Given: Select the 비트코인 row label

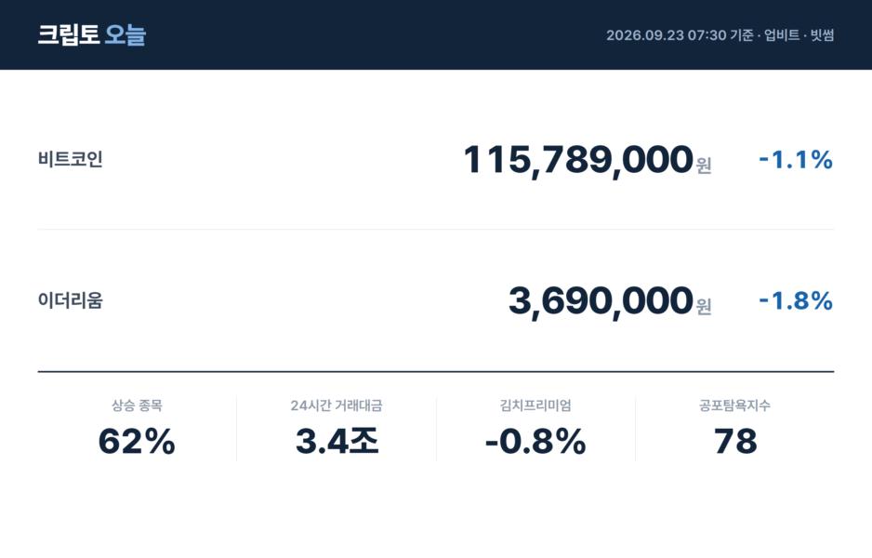Looking at the screenshot, I should pos(70,159).
